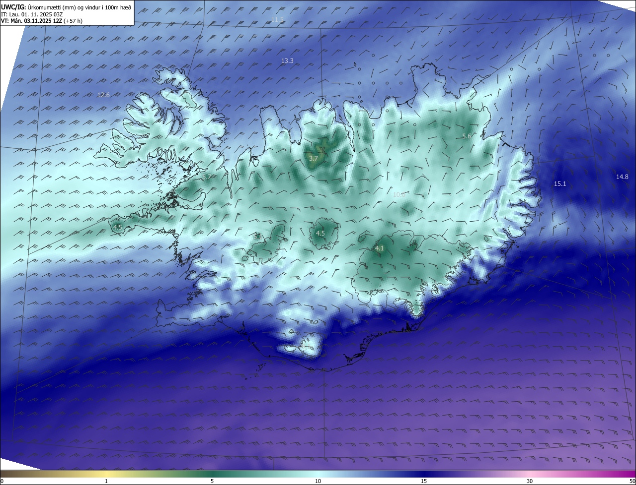Click the 'IT: Lau. 01. 11. 2025 03Z' line
The width and height of the screenshot is (636, 485).
pyautogui.click(x=32, y=14)
